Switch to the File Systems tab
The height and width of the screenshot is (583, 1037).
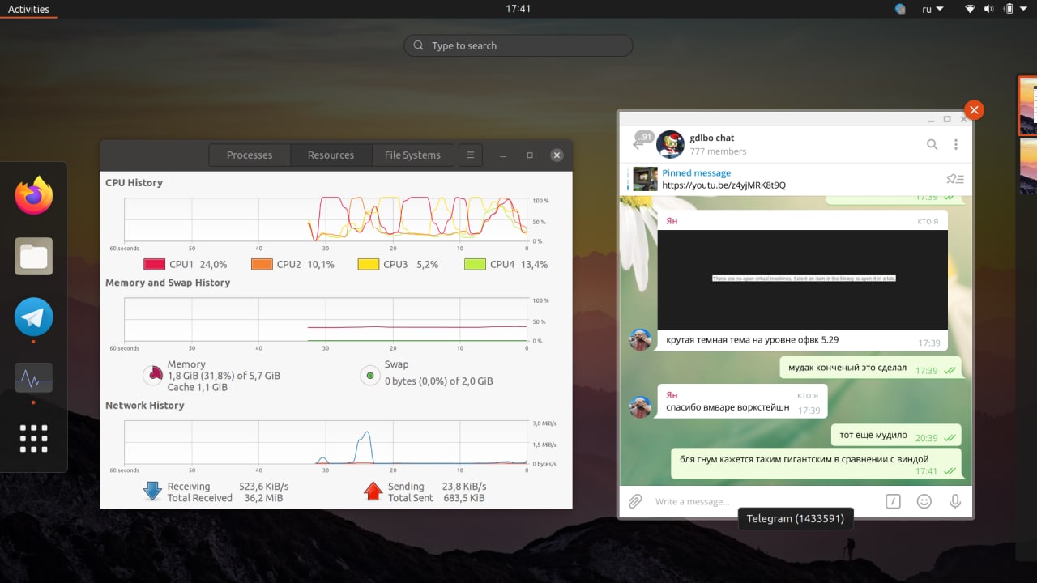[412, 155]
